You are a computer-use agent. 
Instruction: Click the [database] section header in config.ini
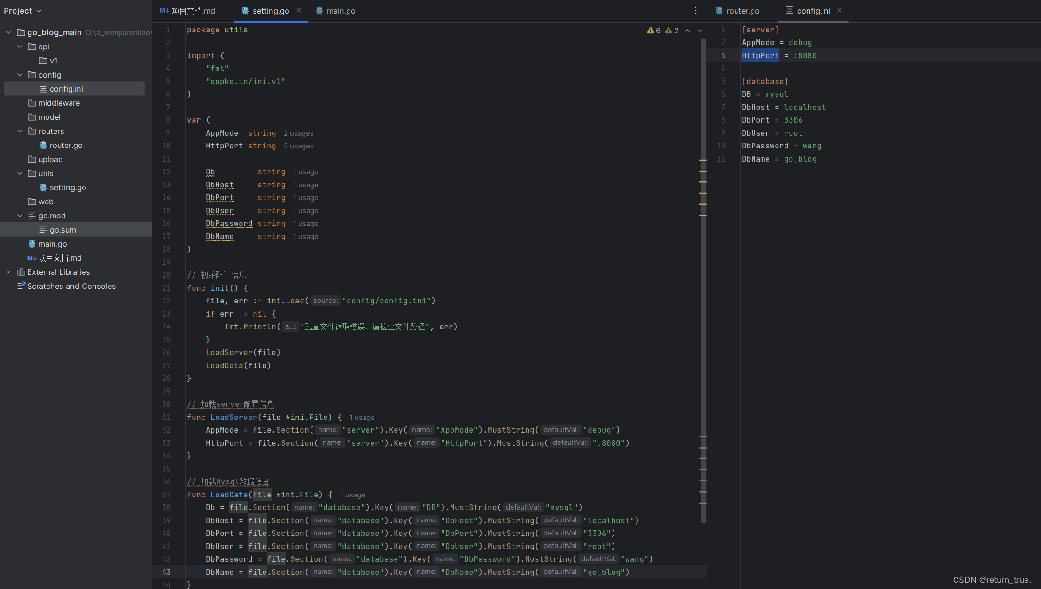(x=765, y=81)
